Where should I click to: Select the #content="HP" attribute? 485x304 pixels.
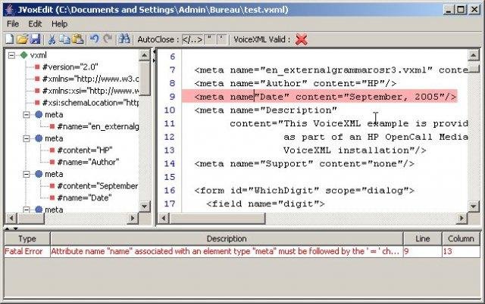[x=85, y=150]
